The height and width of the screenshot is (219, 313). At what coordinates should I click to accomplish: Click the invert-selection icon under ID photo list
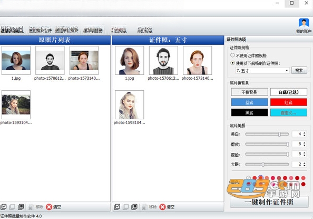pyautogui.click(x=134, y=207)
